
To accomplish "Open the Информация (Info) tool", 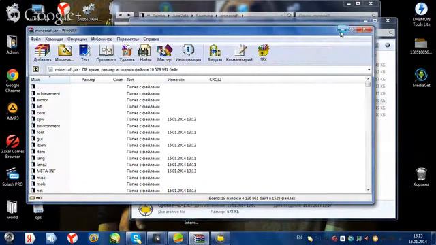I will click(x=188, y=52).
